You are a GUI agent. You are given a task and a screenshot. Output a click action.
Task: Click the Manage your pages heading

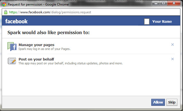pos(36,45)
